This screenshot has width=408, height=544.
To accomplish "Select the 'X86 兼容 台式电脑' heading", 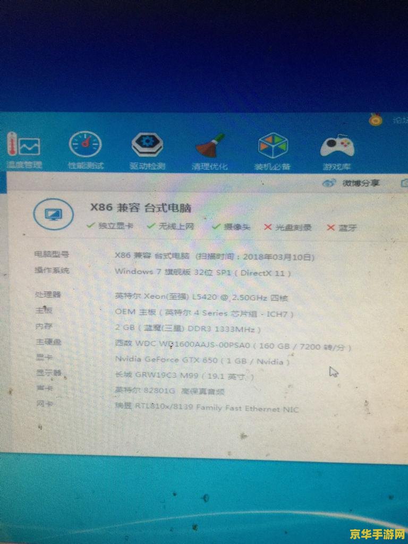I will [x=141, y=208].
